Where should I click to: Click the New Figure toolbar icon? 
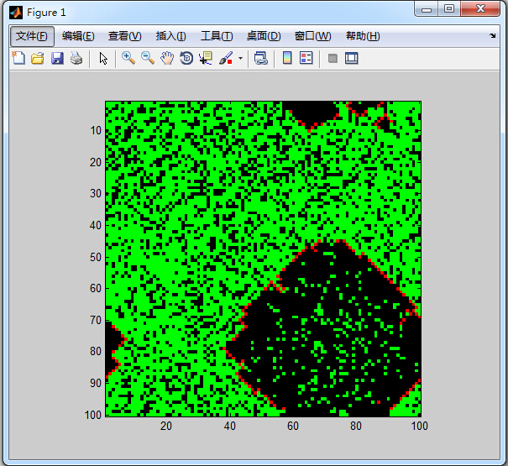click(x=18, y=58)
